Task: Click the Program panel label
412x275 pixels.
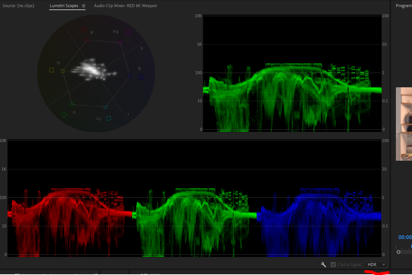Action: pos(404,5)
